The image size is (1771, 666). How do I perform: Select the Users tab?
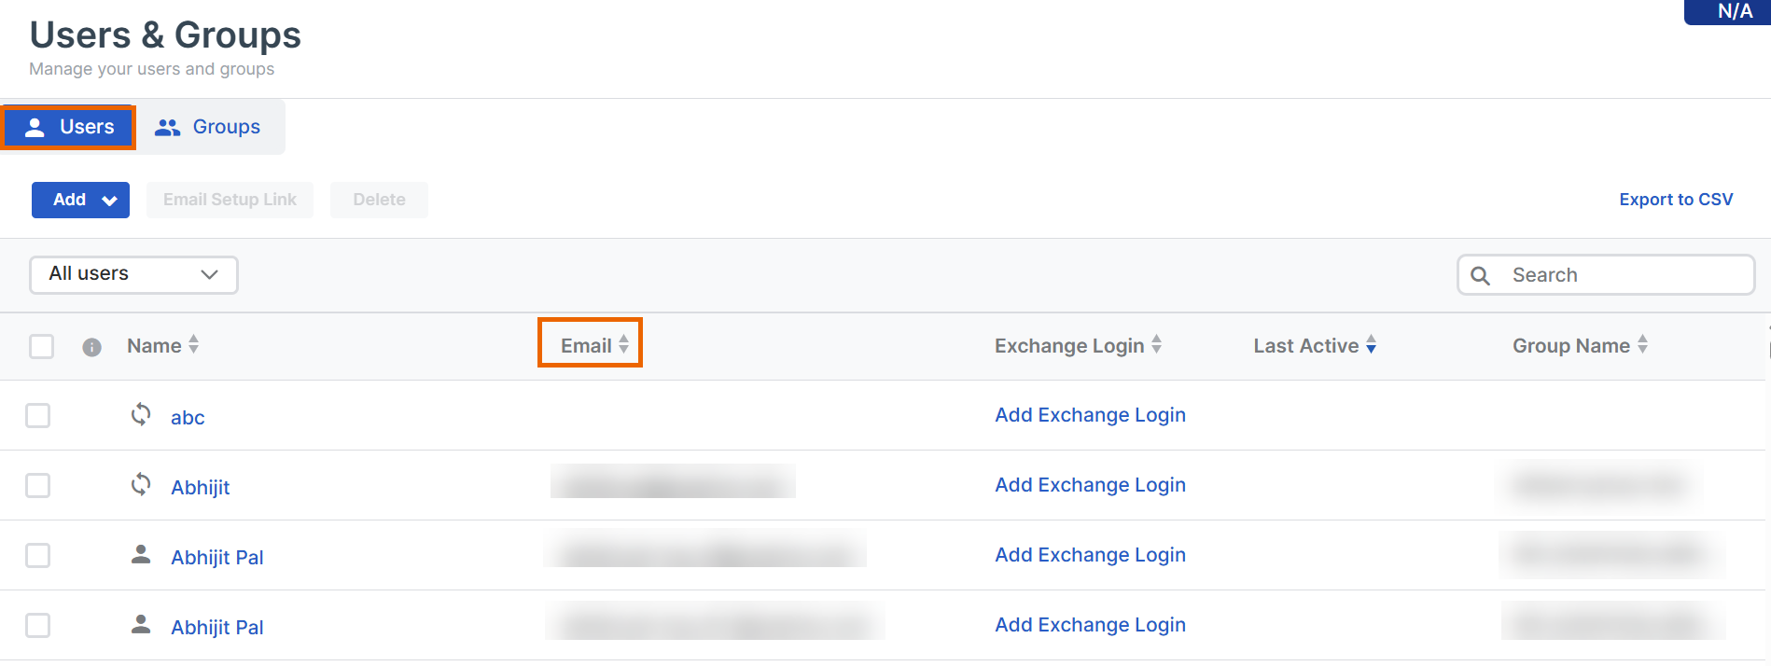(69, 127)
